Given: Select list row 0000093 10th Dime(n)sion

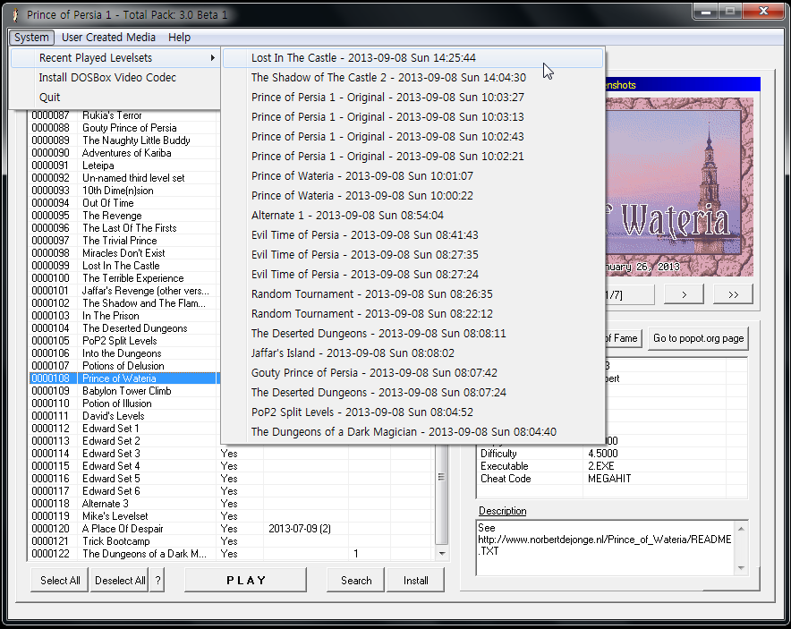Looking at the screenshot, I should [x=123, y=191].
